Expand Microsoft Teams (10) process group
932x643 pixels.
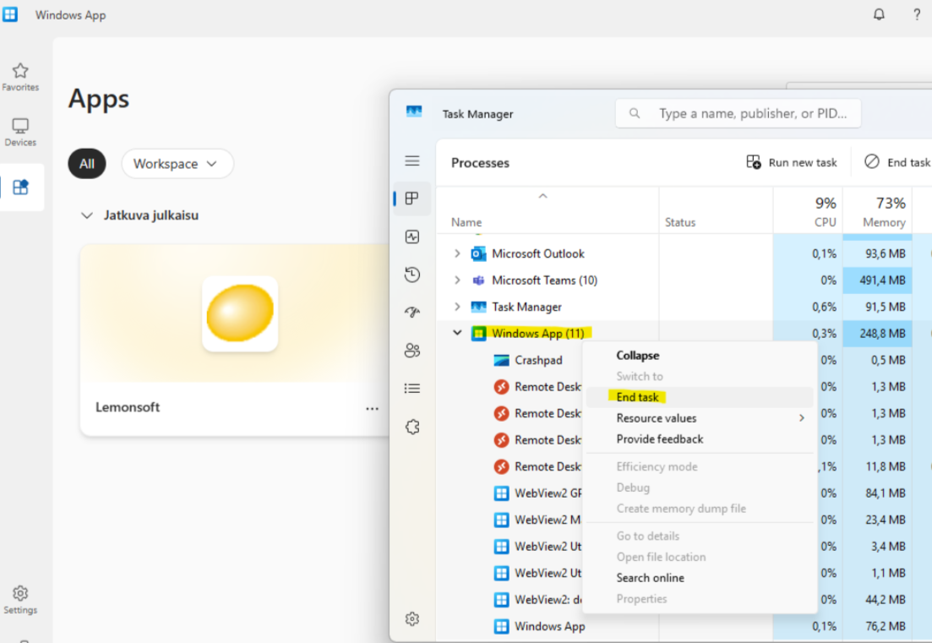click(457, 281)
